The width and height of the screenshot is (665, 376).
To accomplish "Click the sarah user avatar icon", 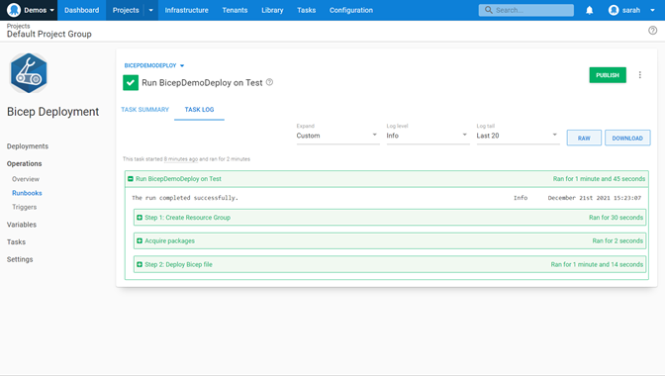I will [614, 10].
